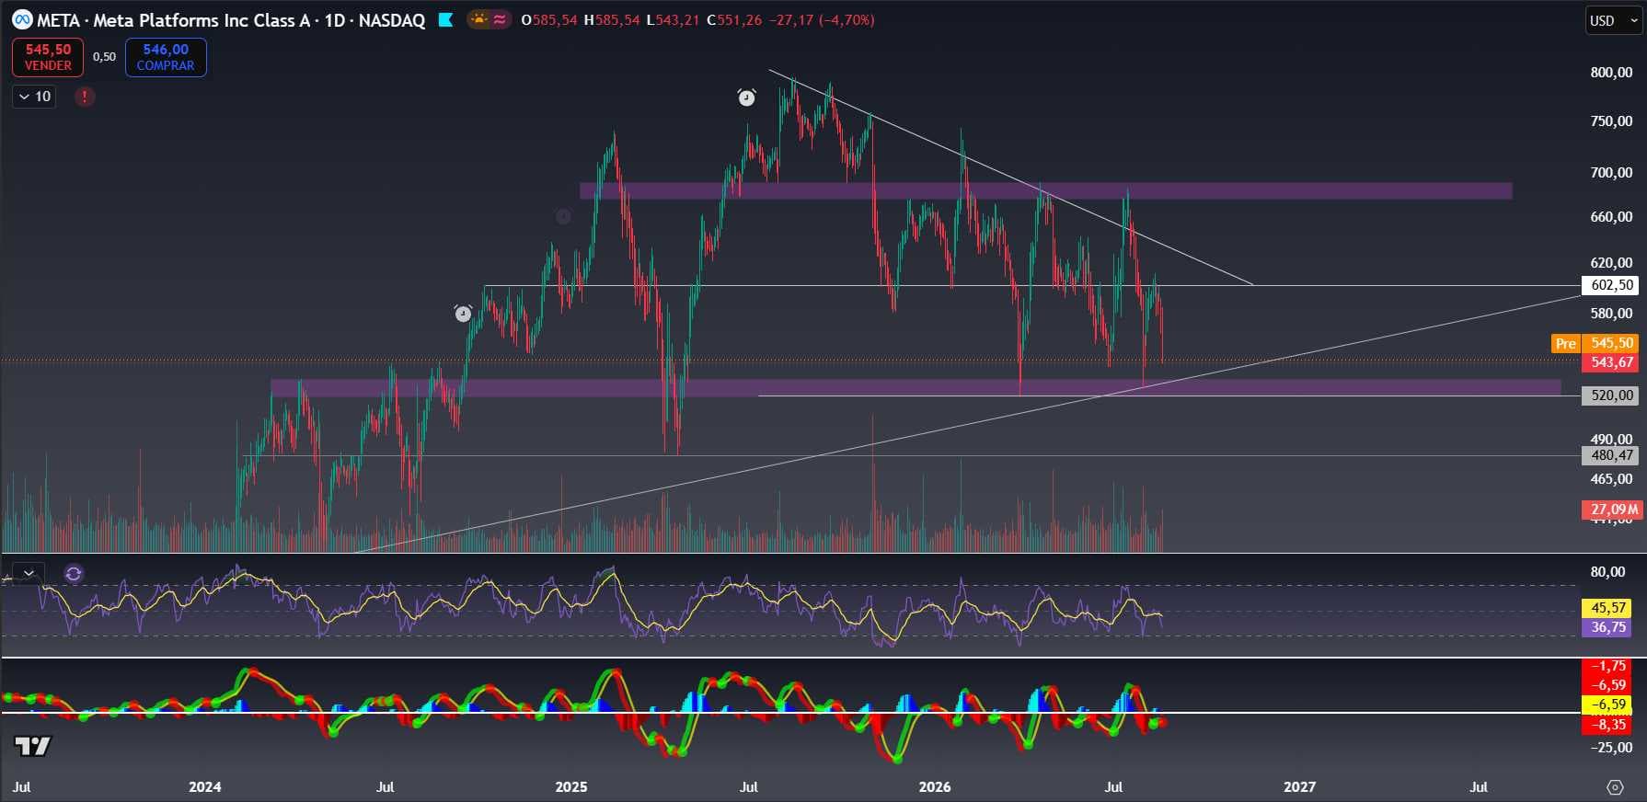Expand the collapsed indicators legend showing 10
Screen dimensions: 1647x802
(x=34, y=97)
